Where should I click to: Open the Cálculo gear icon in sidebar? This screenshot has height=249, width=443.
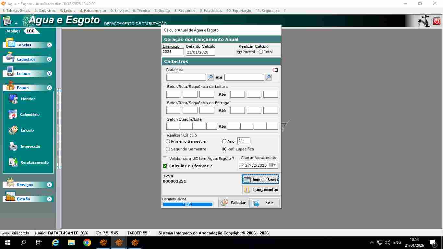(x=13, y=130)
